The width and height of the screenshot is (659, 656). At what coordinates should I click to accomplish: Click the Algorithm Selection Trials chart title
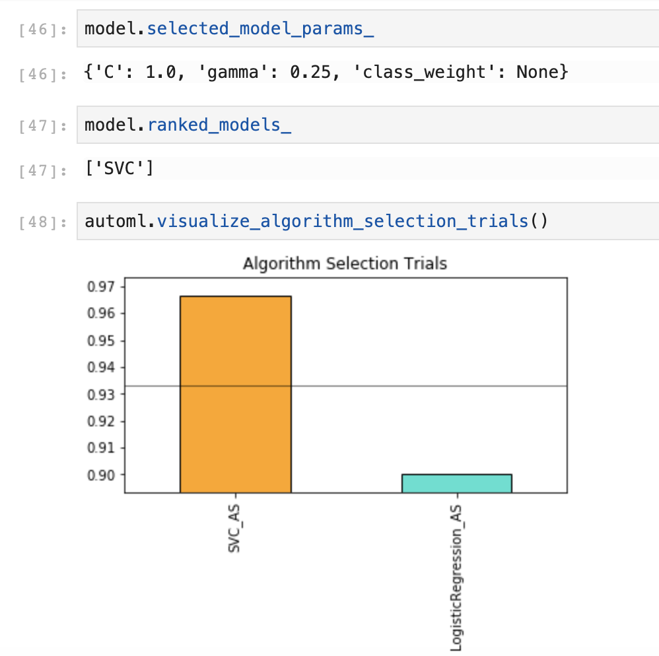tap(345, 264)
